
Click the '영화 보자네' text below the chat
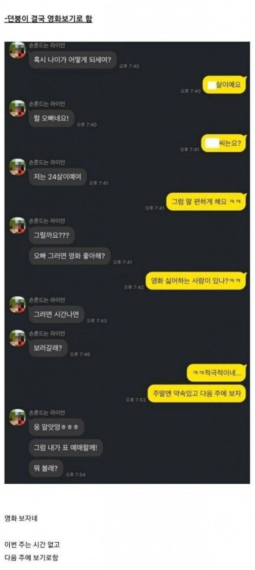tap(21, 518)
